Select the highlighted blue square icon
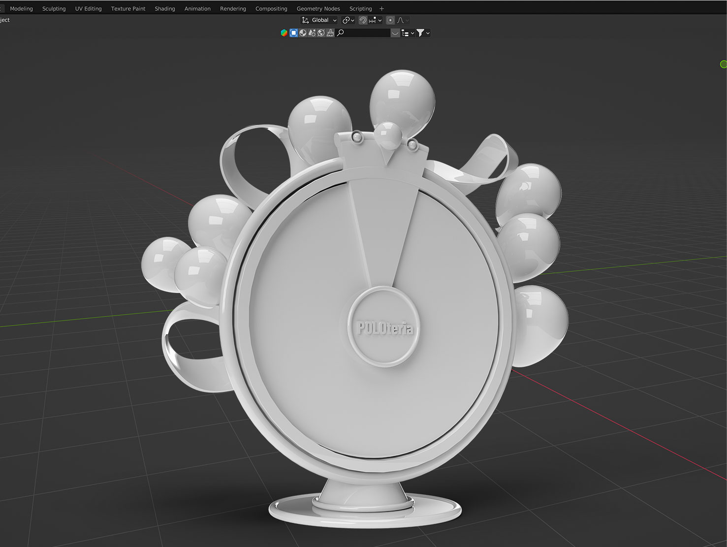This screenshot has width=727, height=547. pos(293,33)
